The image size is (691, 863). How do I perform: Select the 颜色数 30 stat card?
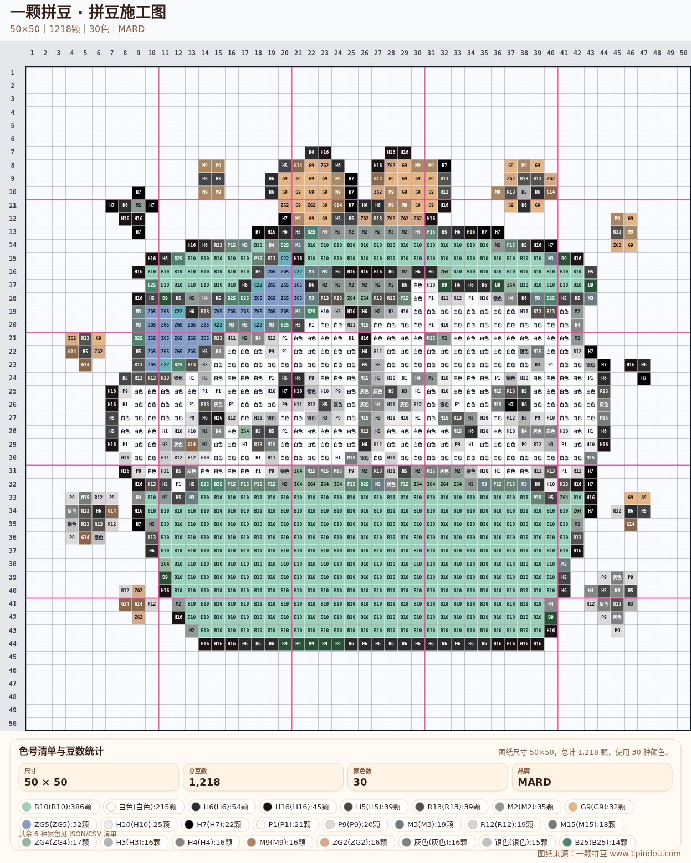tap(427, 777)
